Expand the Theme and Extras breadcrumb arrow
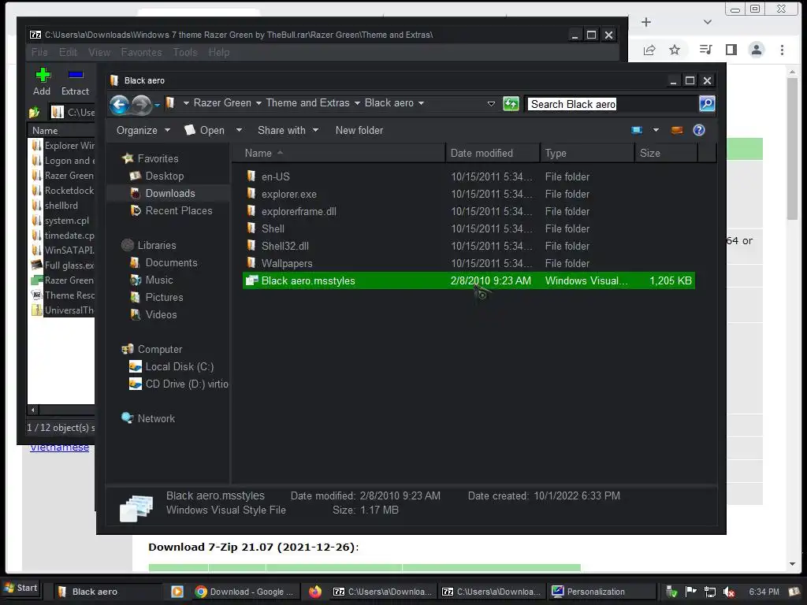 tap(357, 103)
